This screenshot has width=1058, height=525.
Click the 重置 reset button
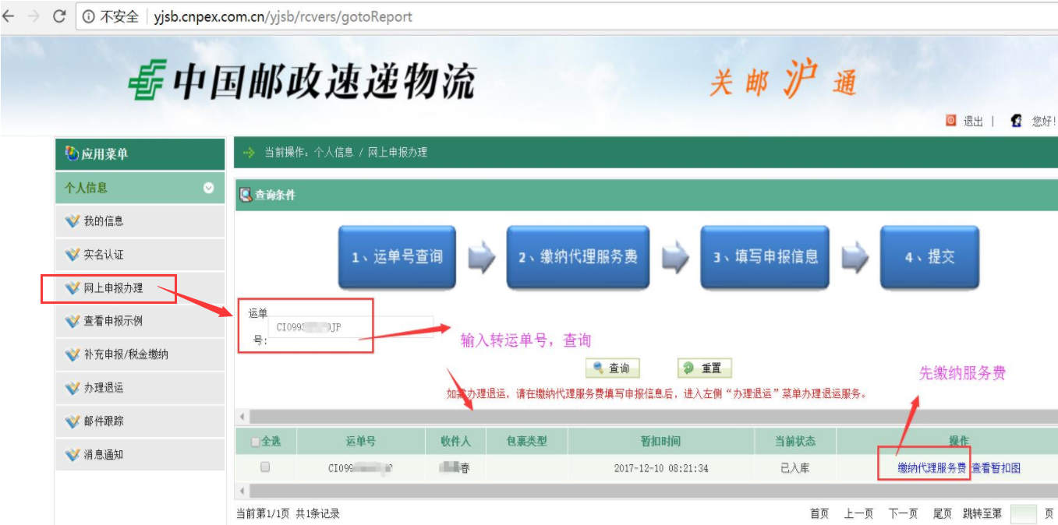pyautogui.click(x=704, y=368)
